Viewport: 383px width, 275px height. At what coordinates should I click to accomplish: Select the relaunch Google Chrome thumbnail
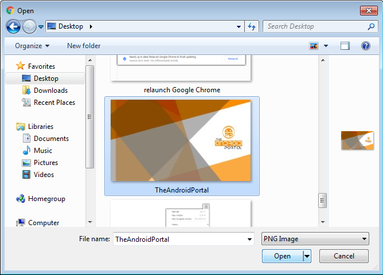click(x=181, y=68)
